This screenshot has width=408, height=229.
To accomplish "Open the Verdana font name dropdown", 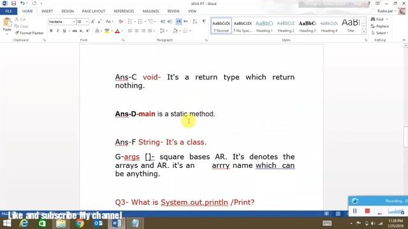I will coord(74,22).
